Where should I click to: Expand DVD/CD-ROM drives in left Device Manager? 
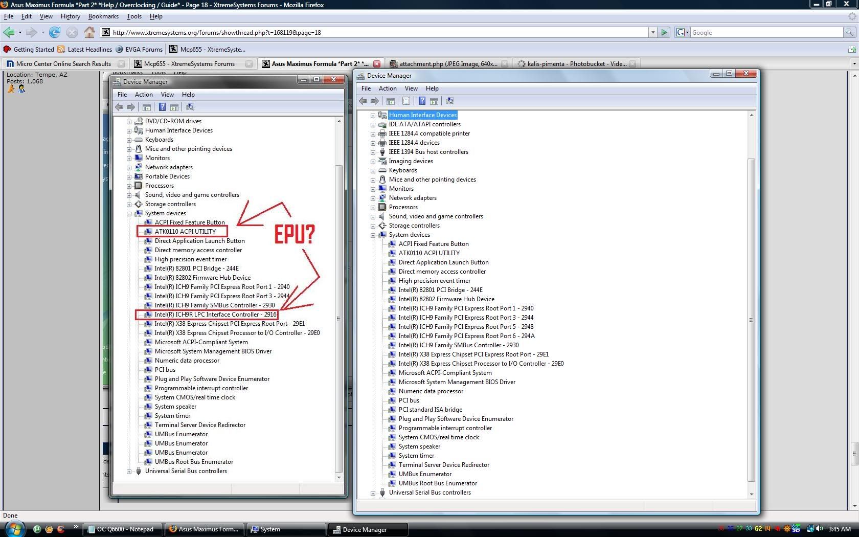129,122
